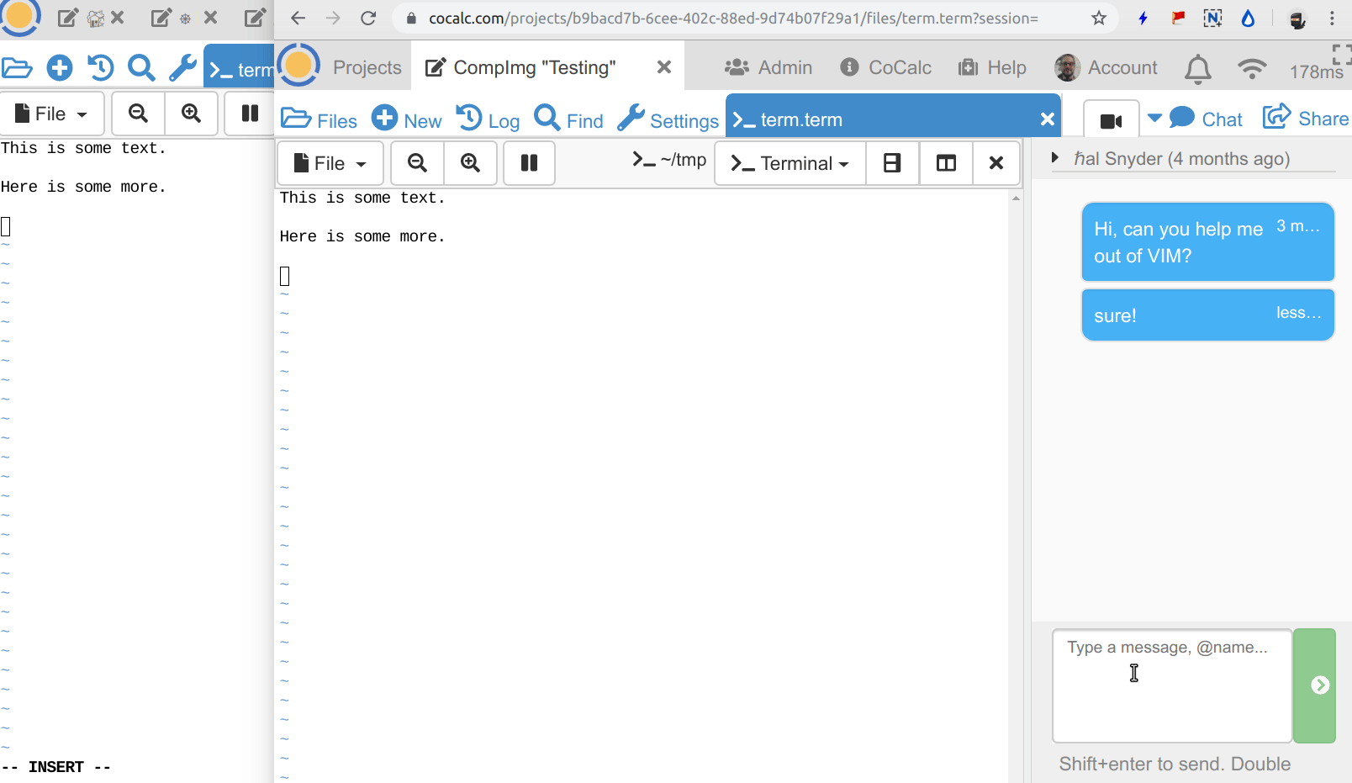Screen dimensions: 1352x783
Task: Start a video chat with camera icon
Action: [x=1111, y=121]
